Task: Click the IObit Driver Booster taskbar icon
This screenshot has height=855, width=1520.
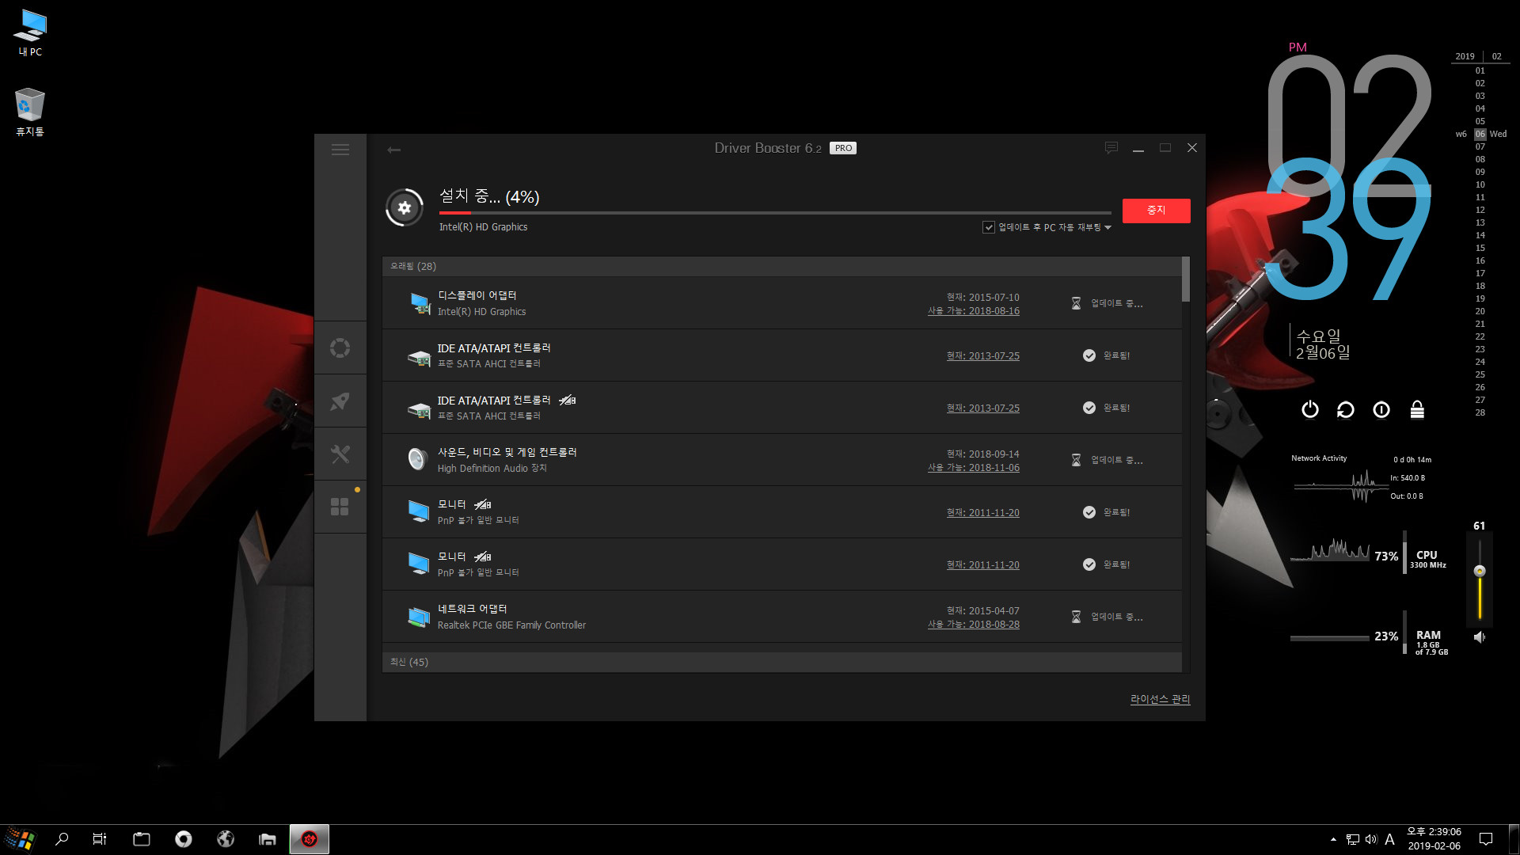Action: (x=309, y=839)
